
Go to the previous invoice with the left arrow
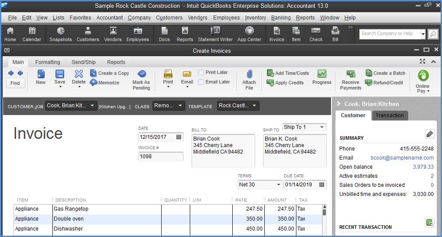pyautogui.click(x=11, y=73)
